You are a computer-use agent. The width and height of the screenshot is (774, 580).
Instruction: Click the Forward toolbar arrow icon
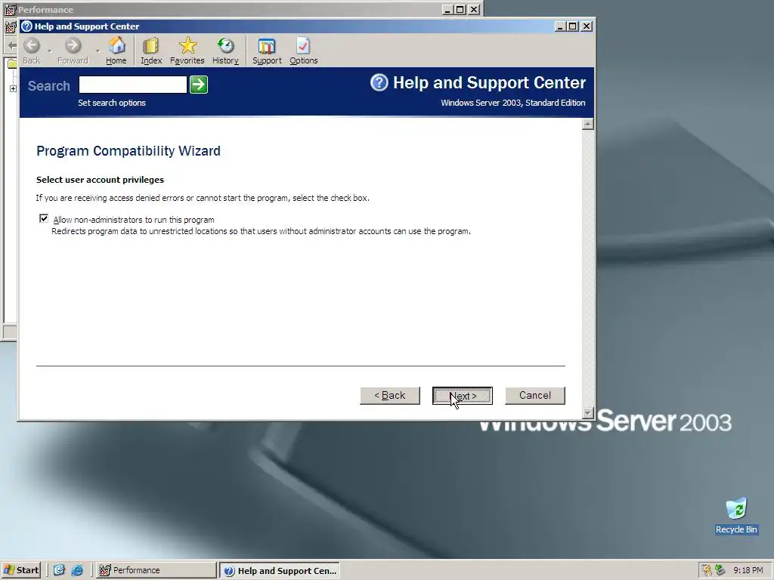[73, 46]
